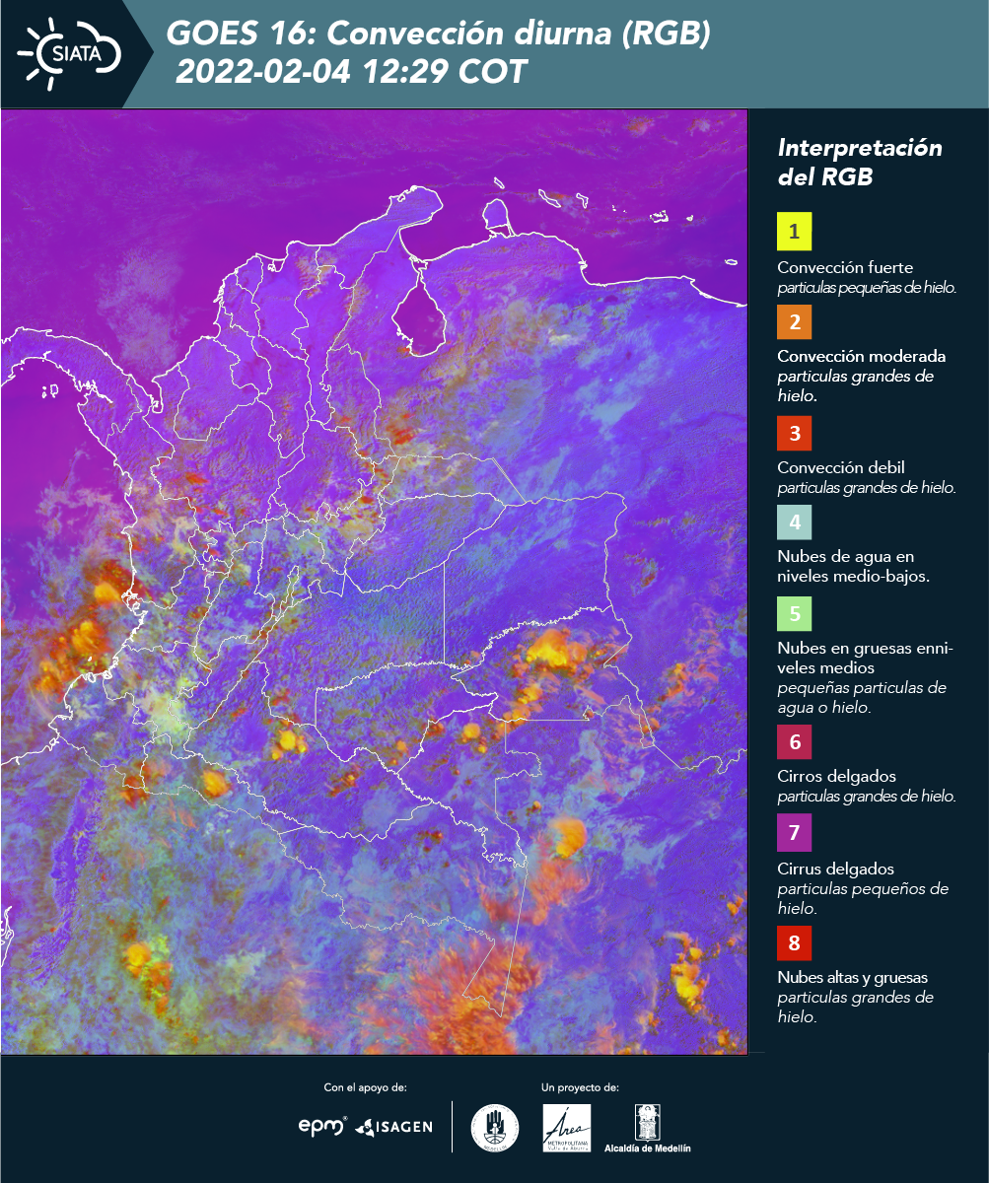Select crimson swatch number 6
This screenshot has height=1183, width=989.
click(x=794, y=741)
